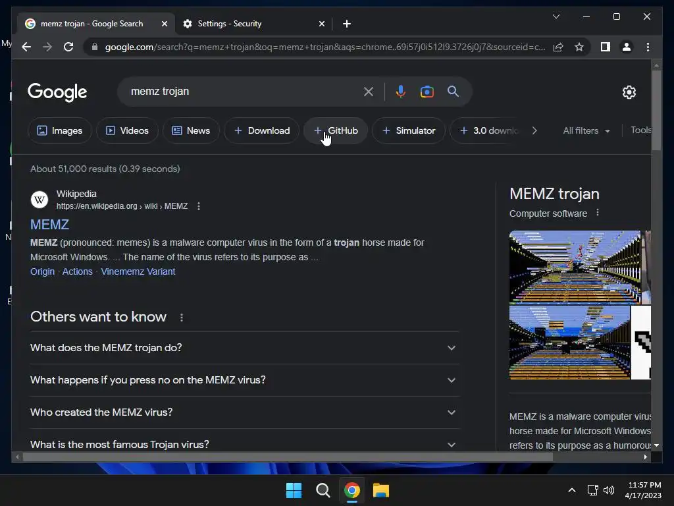Open the All filters dropdown
Image resolution: width=674 pixels, height=506 pixels.
coord(586,130)
